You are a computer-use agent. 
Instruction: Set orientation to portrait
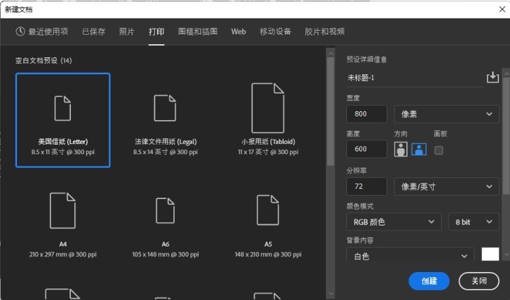[401, 149]
